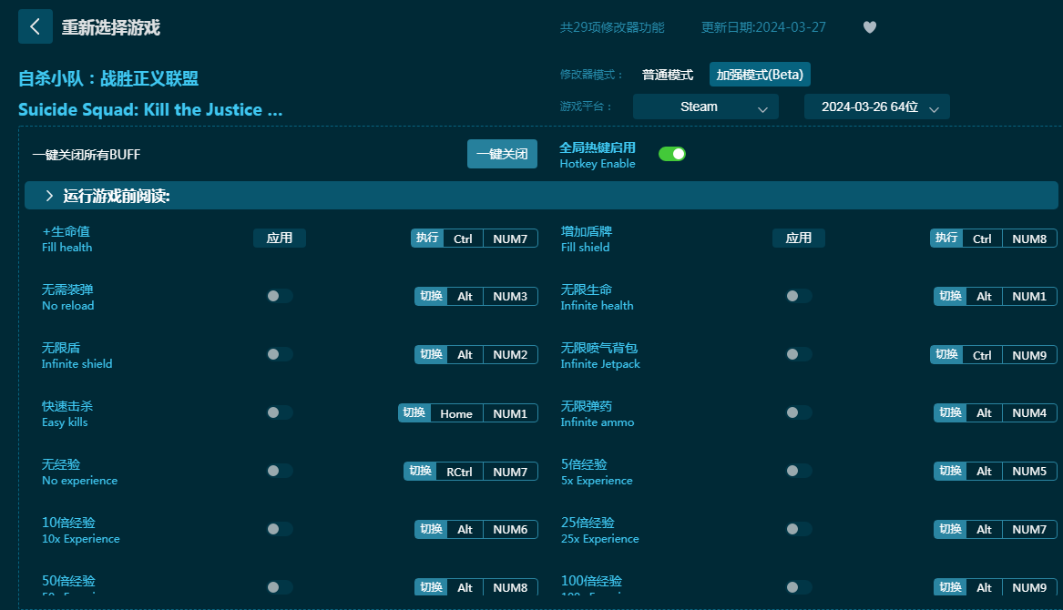This screenshot has width=1063, height=610.
Task: Click the NUM7 key for Fill health
Action: 510,239
